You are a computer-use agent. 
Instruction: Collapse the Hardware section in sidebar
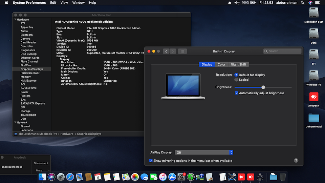(15, 20)
